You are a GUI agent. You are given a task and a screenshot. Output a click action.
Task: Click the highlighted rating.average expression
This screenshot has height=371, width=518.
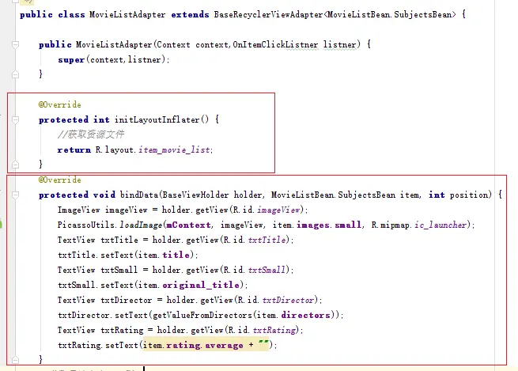[x=205, y=345]
